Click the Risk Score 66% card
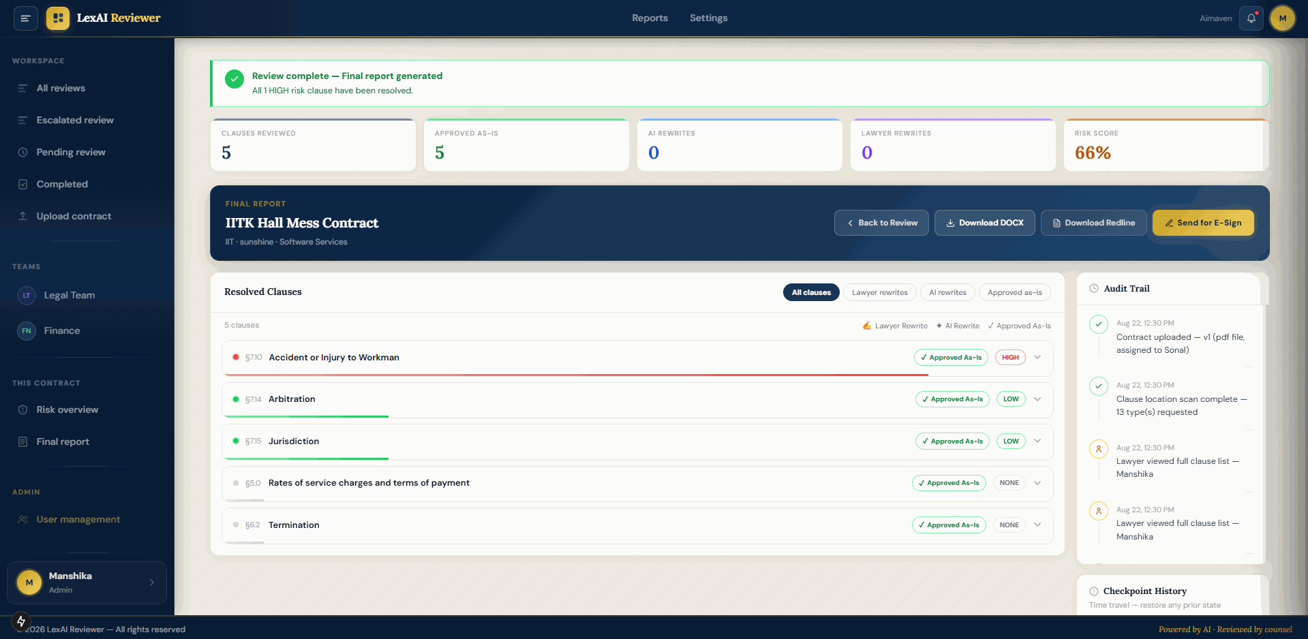Screen dimensions: 1308x639 (1166, 145)
